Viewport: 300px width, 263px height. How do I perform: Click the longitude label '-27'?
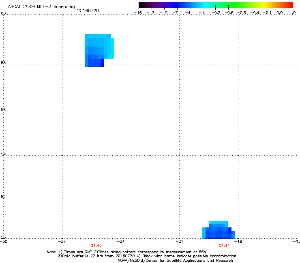click(x=62, y=242)
